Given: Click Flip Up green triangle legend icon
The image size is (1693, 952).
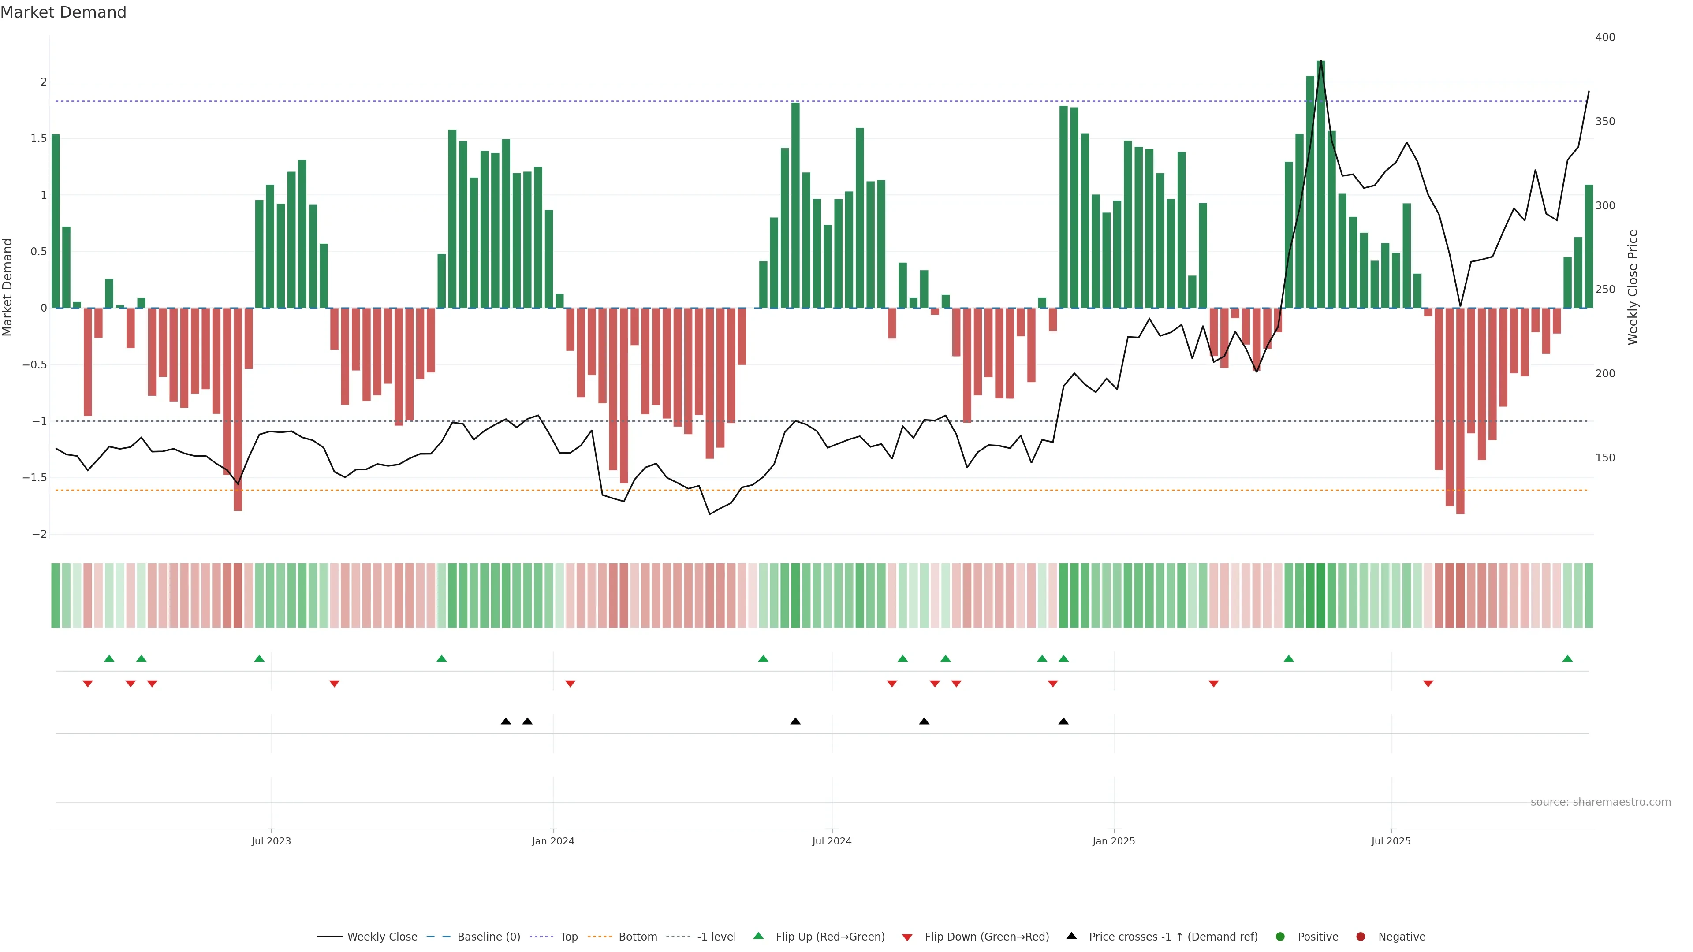Looking at the screenshot, I should (x=758, y=936).
